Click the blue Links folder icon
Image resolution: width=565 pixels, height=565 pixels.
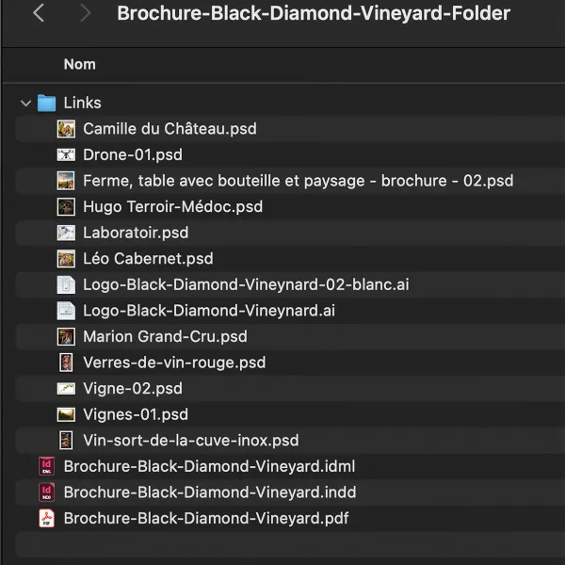tap(47, 103)
